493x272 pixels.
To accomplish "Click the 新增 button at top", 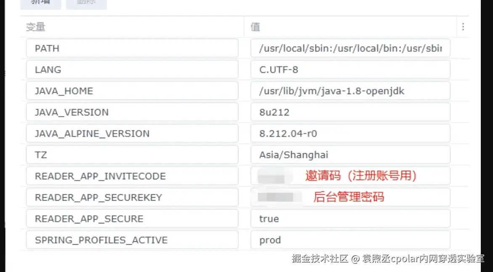I will pyautogui.click(x=40, y=3).
